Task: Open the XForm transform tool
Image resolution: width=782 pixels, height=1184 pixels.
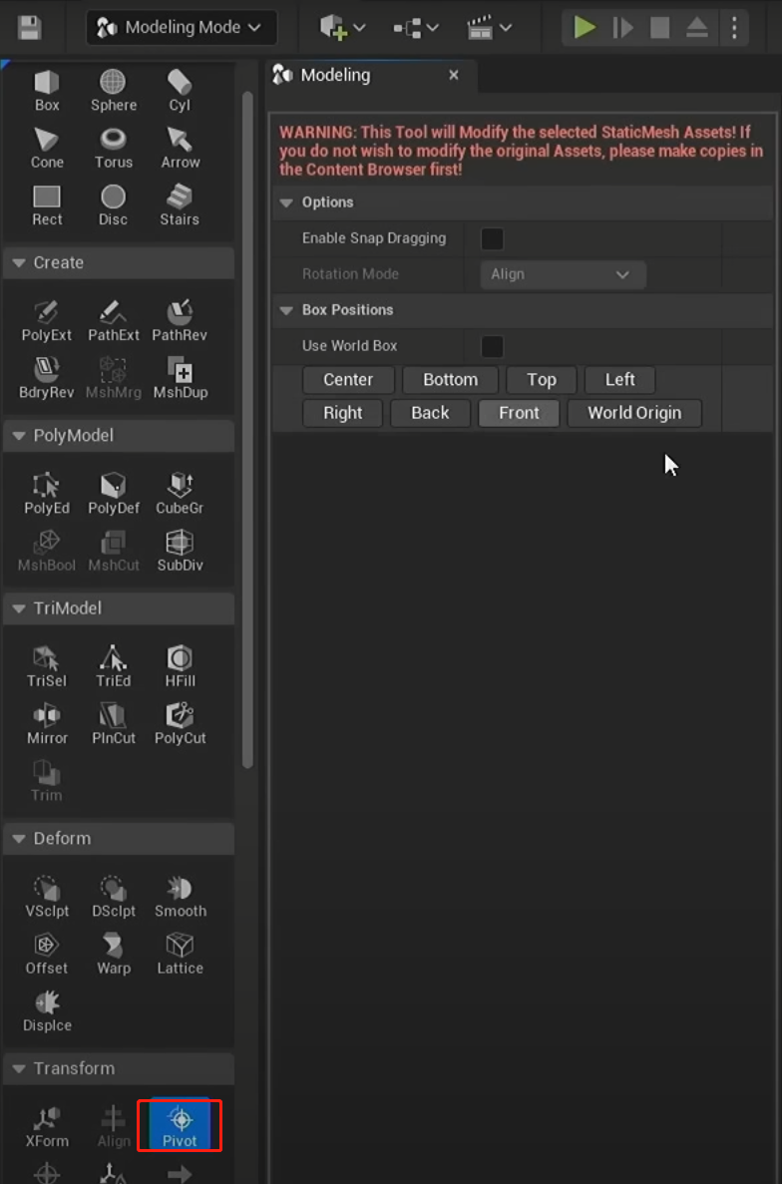Action: click(47, 1126)
